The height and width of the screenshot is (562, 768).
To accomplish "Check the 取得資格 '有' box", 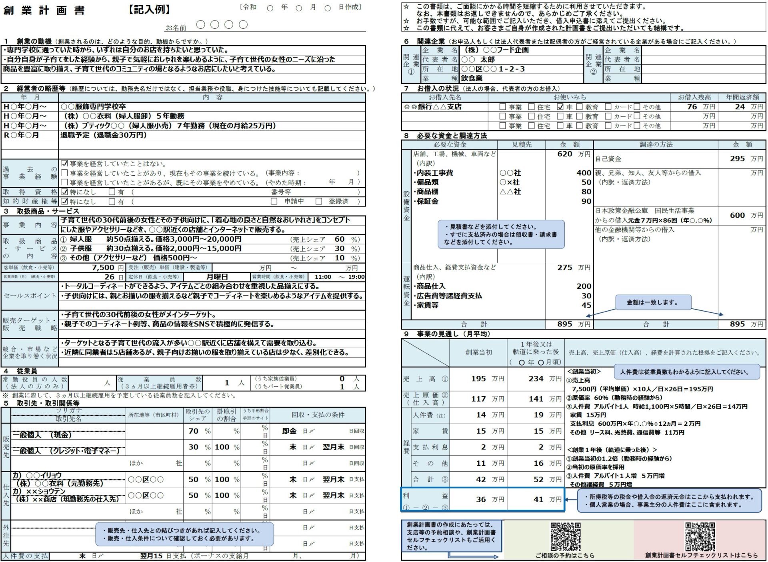I will click(x=112, y=192).
